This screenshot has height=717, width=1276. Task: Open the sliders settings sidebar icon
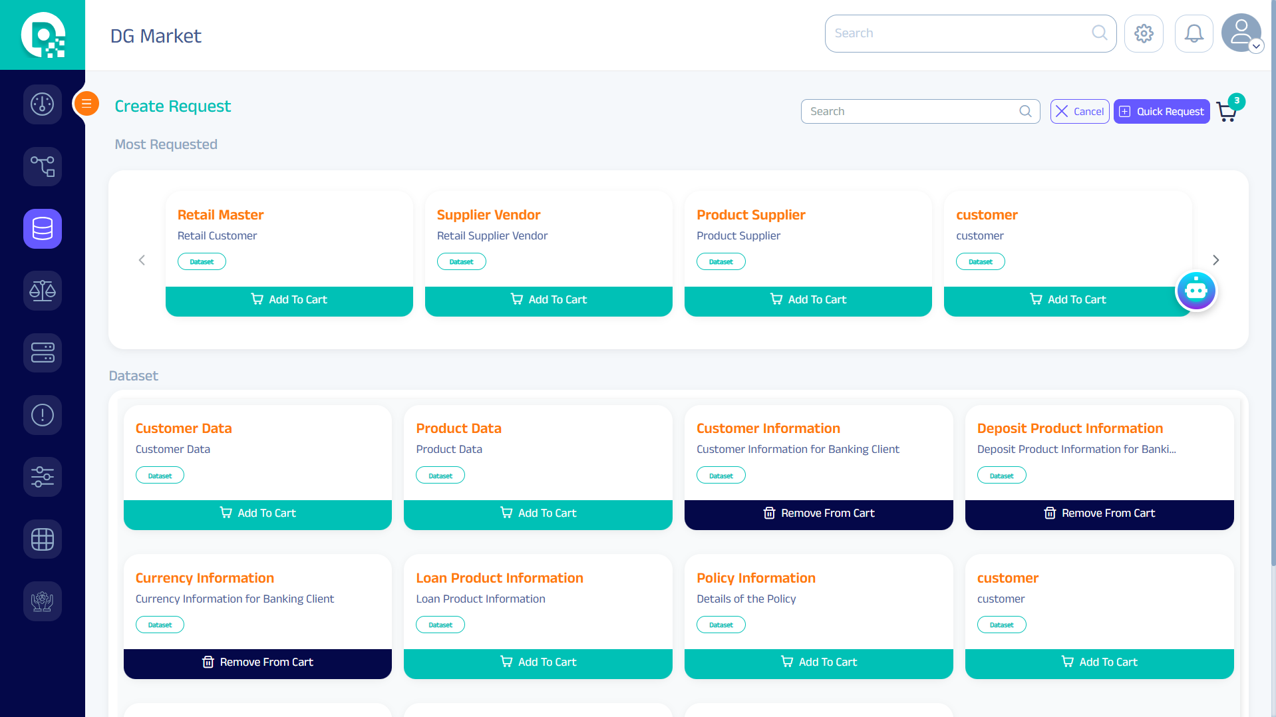43,477
